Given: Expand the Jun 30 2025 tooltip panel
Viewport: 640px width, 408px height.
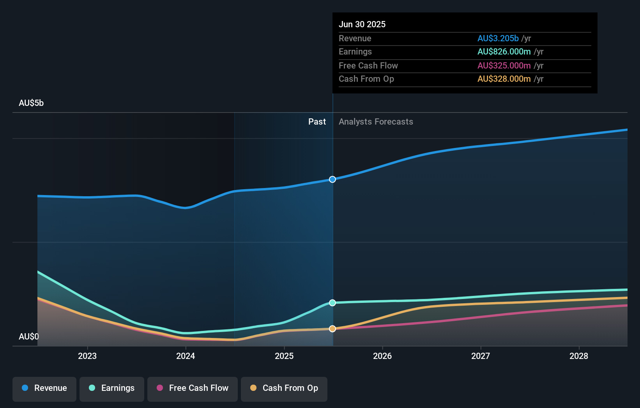Looking at the screenshot, I should pos(362,24).
